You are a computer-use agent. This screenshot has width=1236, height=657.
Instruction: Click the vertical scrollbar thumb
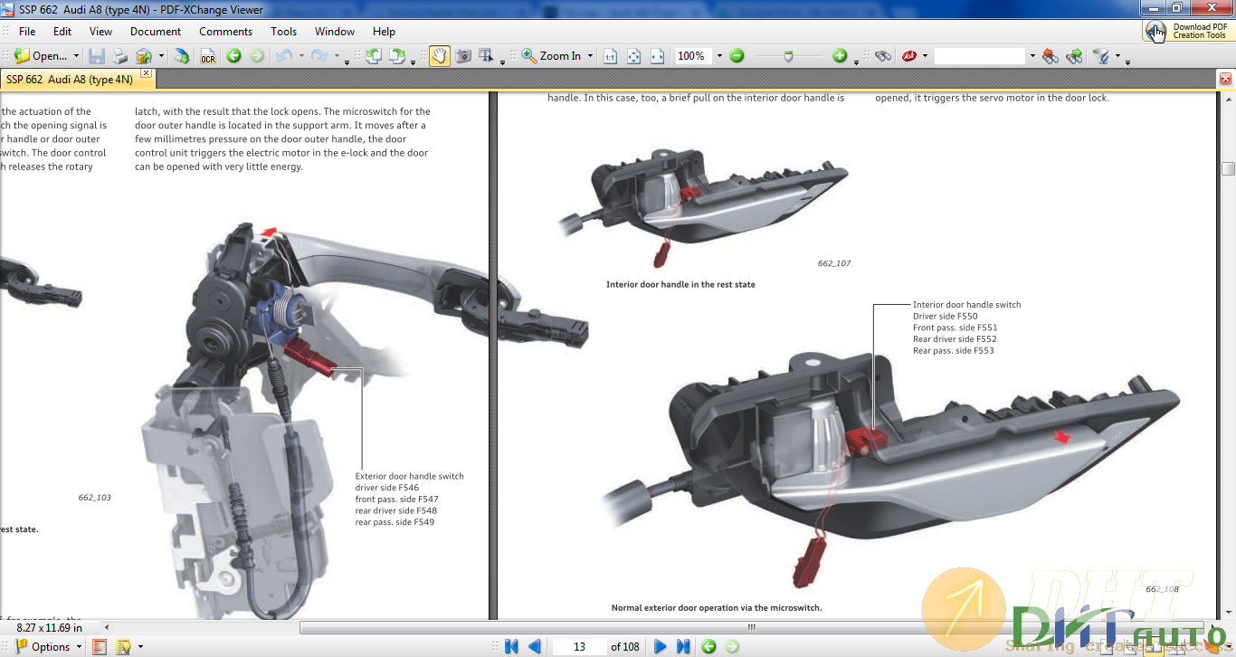pyautogui.click(x=1228, y=168)
